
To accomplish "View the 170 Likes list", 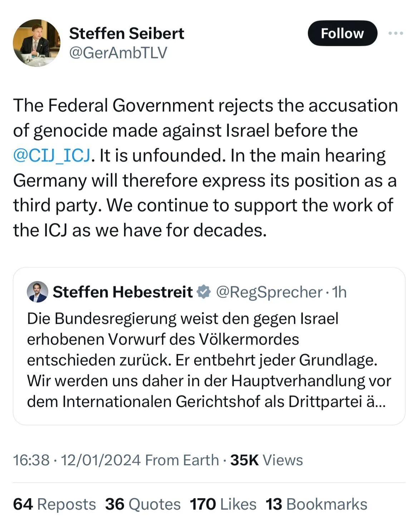I will [x=223, y=504].
